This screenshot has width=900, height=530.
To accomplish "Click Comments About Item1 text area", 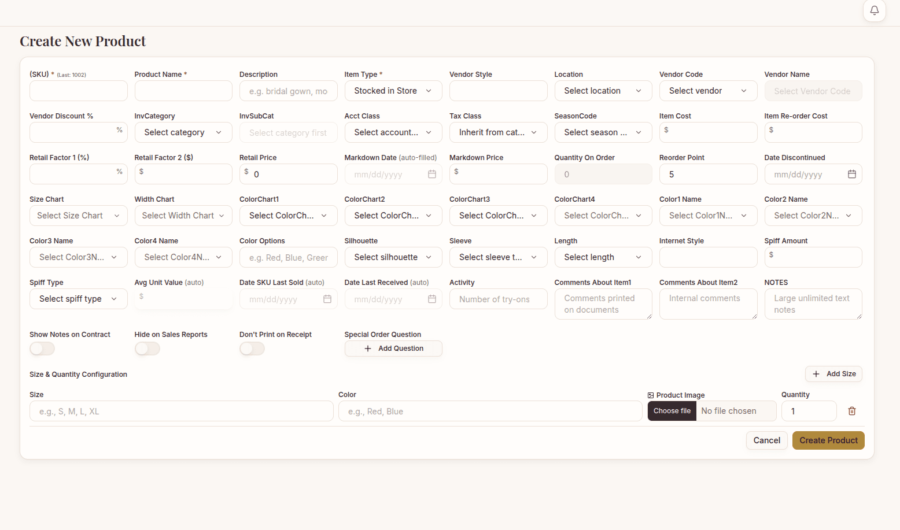I will tap(603, 304).
